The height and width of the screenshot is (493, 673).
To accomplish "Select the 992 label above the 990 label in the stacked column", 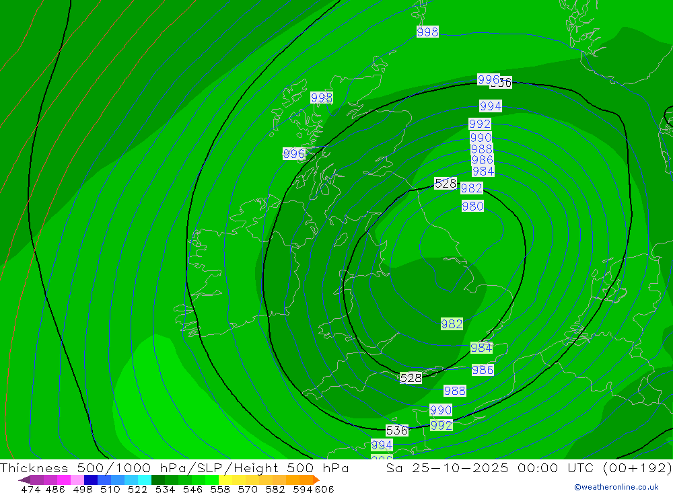I will tap(480, 124).
